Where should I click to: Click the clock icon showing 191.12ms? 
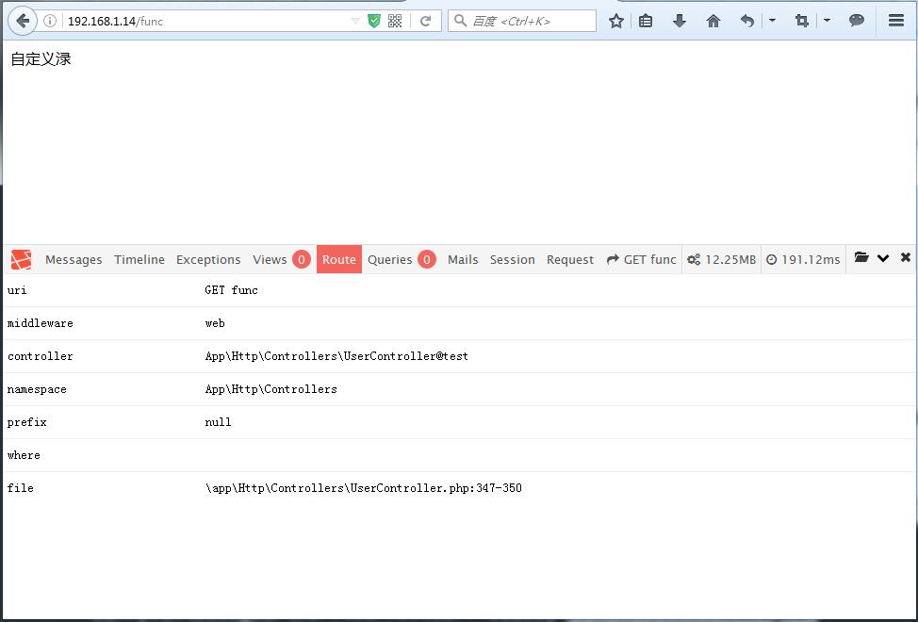pyautogui.click(x=771, y=259)
